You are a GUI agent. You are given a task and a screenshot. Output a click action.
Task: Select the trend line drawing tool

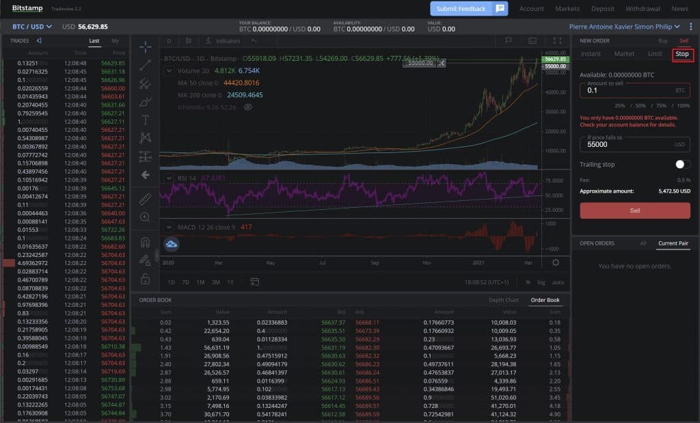(146, 66)
